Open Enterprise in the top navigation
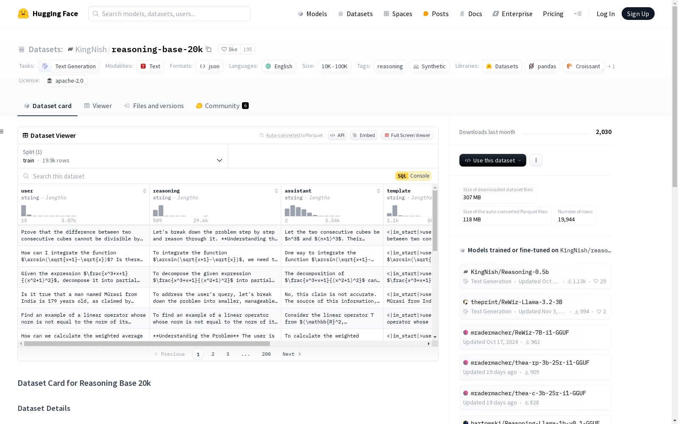Viewport: 678px width, 424px height. click(512, 14)
